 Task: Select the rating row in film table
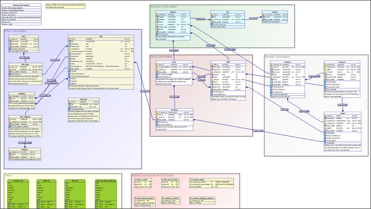coord(101,64)
